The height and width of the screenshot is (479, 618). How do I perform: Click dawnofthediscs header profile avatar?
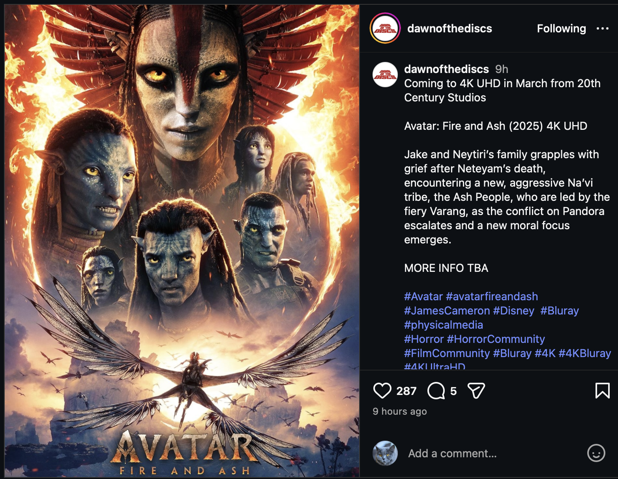coord(385,28)
